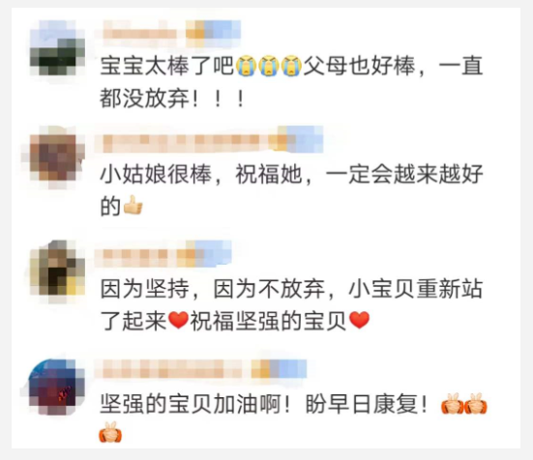Click the praying bunny emoji on last line
Screen dimensions: 533x460
click(110, 432)
